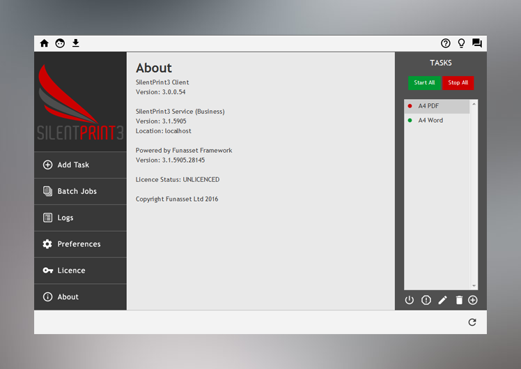Click the TASKS panel heading

click(x=441, y=63)
